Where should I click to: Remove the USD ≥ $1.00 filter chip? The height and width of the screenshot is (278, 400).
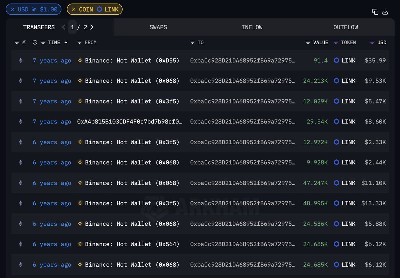(13, 9)
